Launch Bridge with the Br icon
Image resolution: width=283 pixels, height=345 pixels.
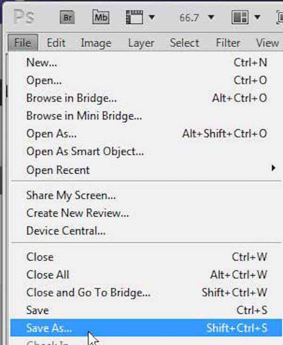point(67,17)
